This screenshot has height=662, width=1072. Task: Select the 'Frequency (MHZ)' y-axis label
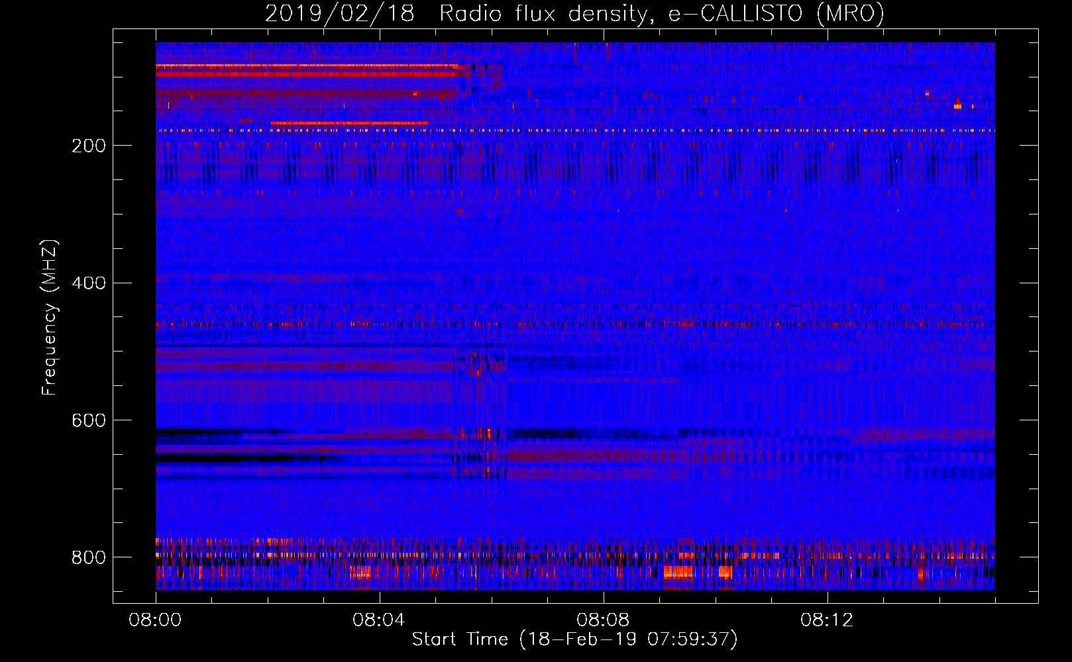click(49, 318)
